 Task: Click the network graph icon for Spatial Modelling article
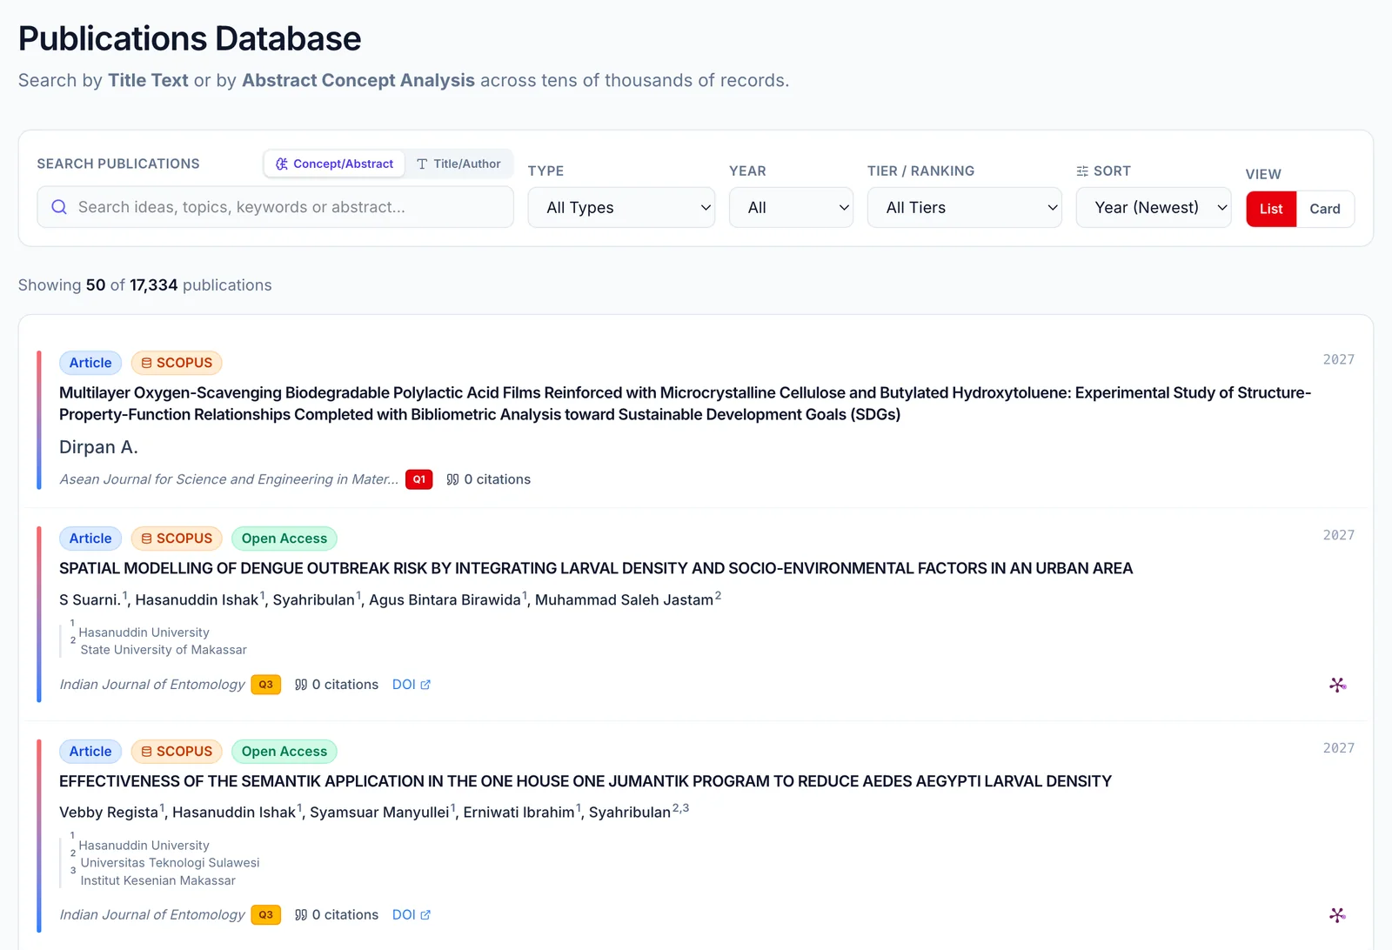(1338, 685)
